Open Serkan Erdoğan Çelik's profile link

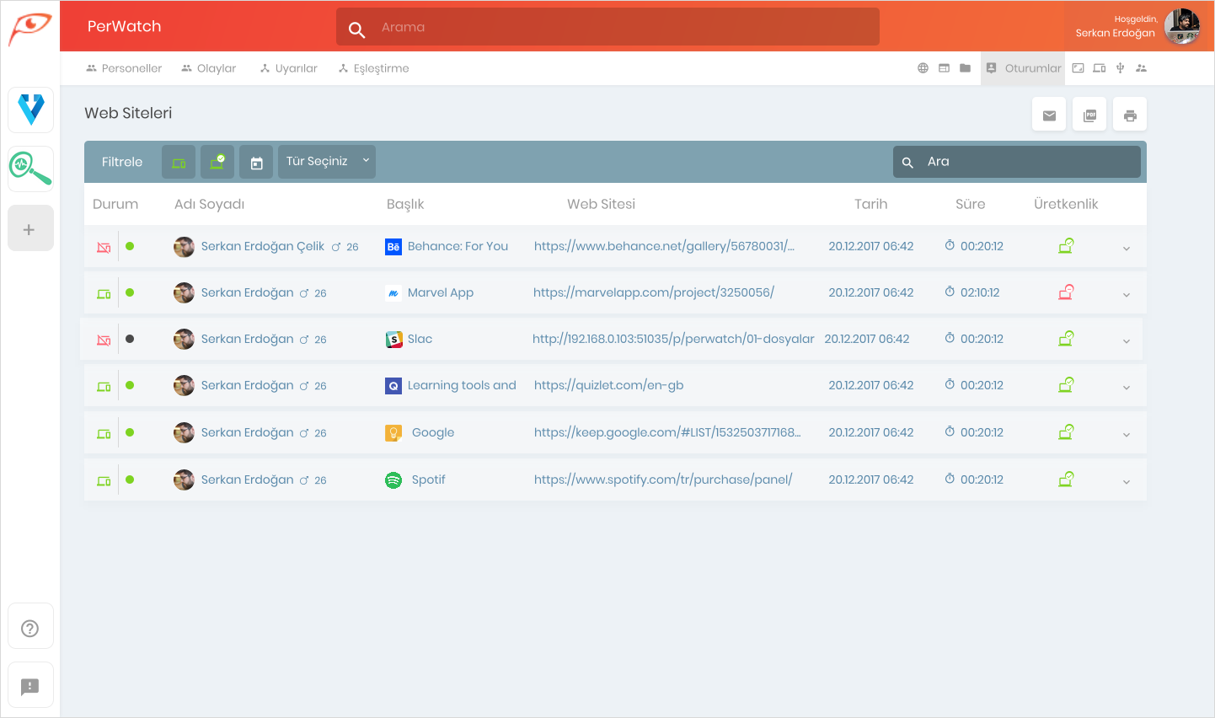262,246
